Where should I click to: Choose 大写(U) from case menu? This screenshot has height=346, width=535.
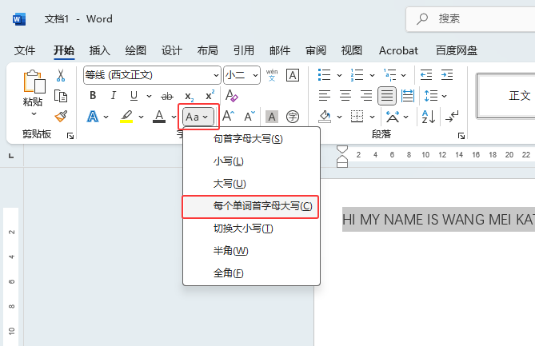point(251,184)
